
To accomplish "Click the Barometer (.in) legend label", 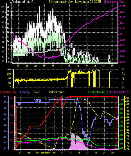I will tap(114, 1).
